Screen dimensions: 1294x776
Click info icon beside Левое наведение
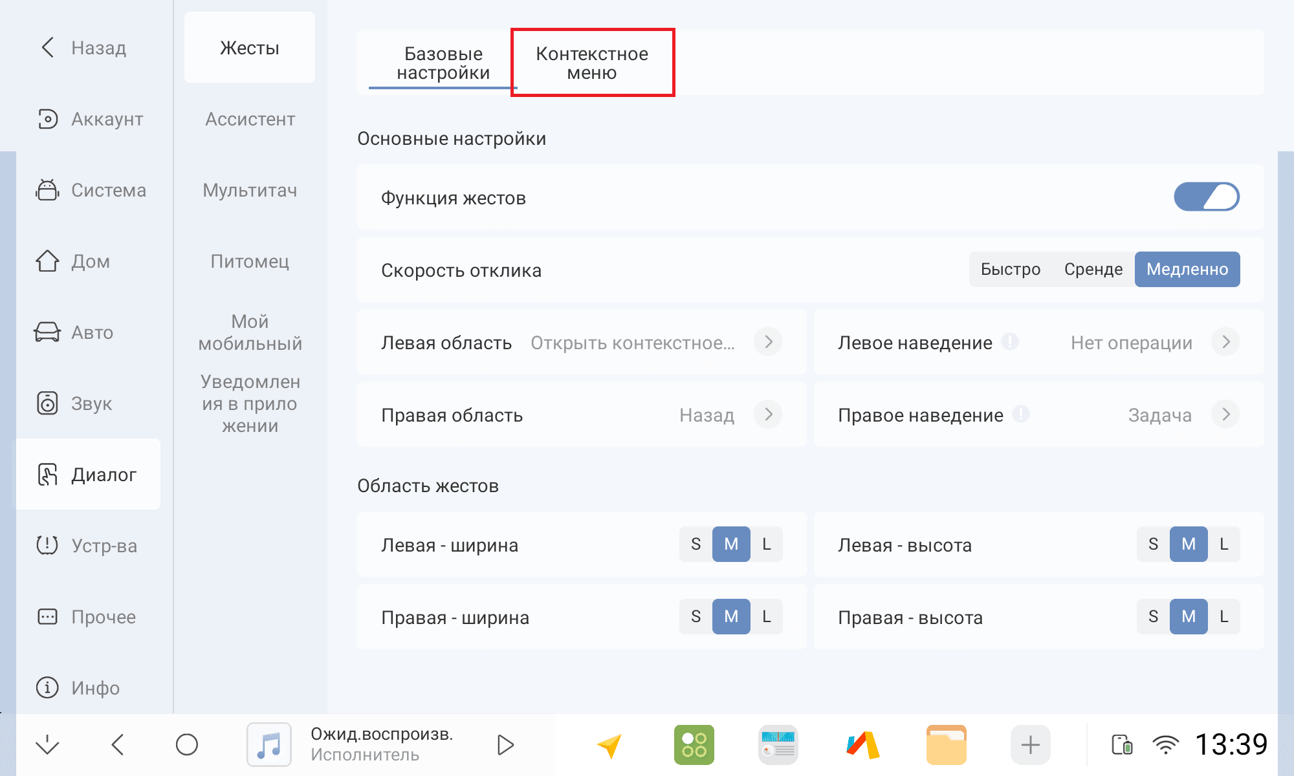1010,341
